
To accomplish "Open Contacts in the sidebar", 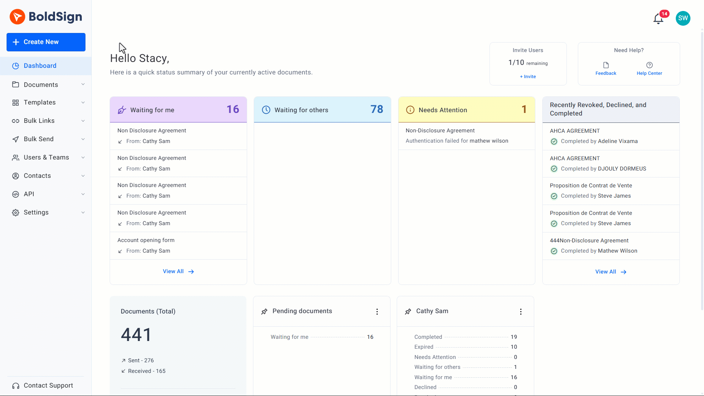I will (45, 176).
